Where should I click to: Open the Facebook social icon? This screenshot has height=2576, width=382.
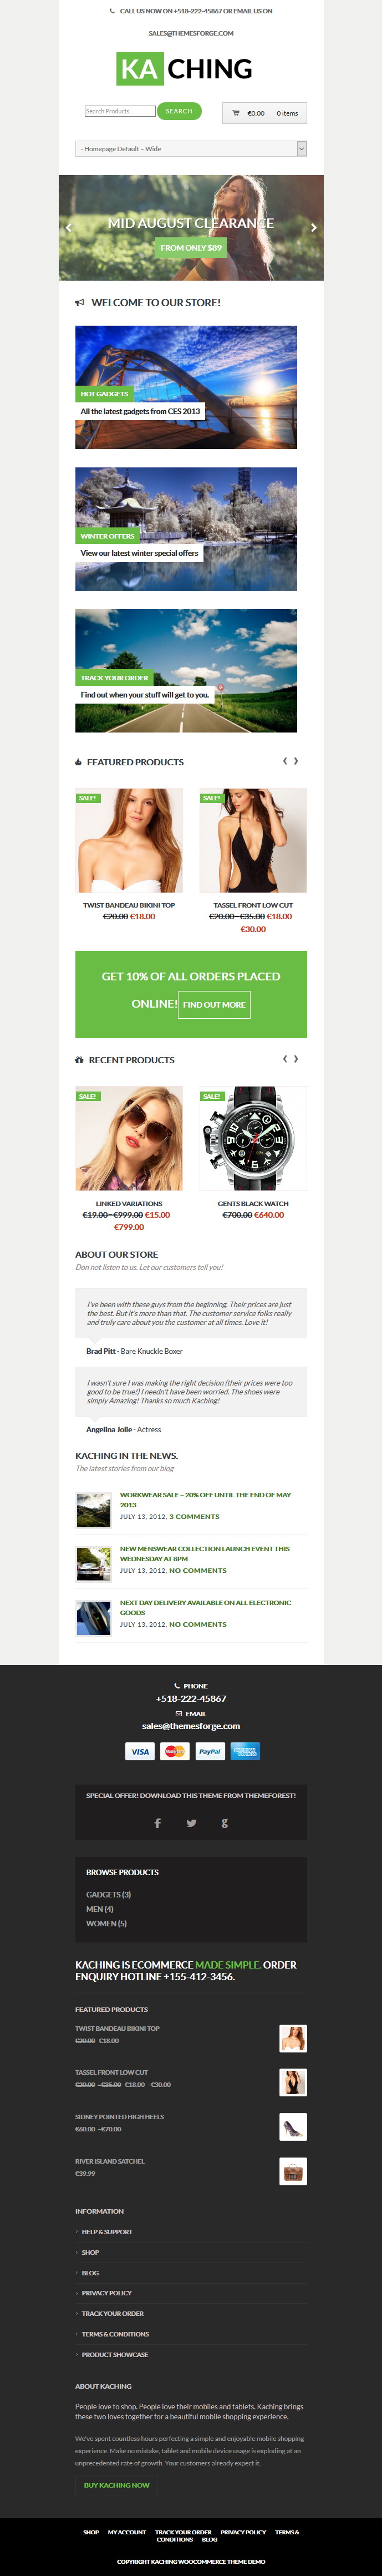pos(157,1823)
